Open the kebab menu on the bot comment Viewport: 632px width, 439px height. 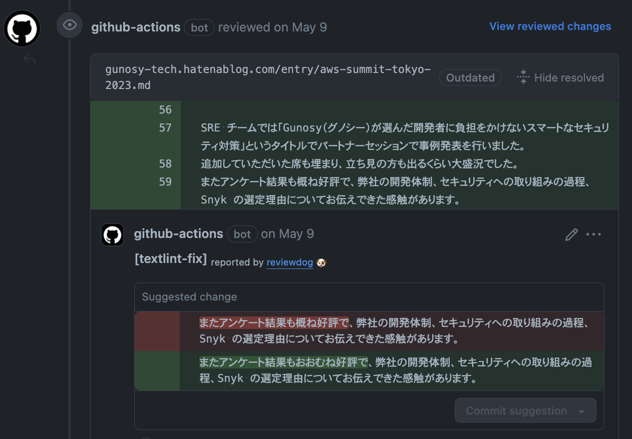[x=594, y=234]
